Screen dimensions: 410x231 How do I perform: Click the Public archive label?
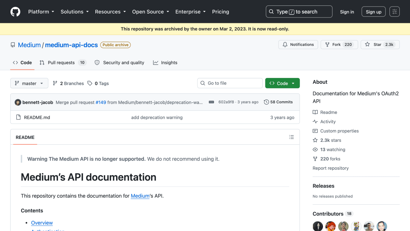pyautogui.click(x=115, y=45)
